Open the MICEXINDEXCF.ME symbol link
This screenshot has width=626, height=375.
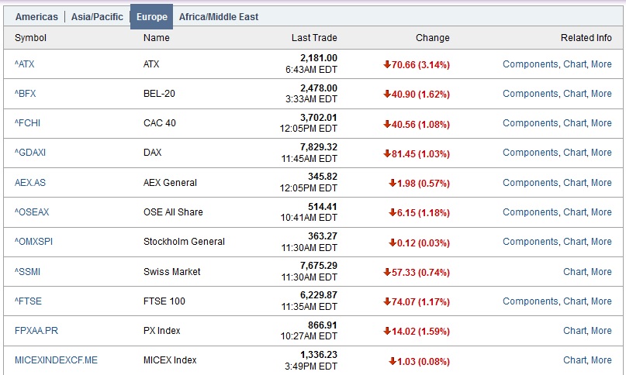56,360
